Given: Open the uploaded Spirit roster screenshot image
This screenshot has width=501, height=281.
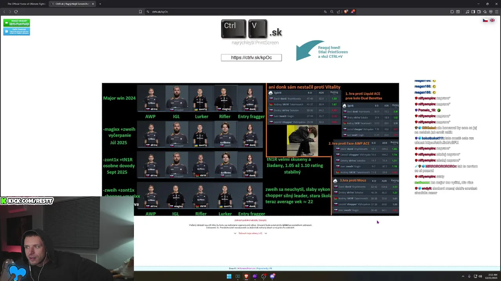Looking at the screenshot, I should (x=250, y=149).
